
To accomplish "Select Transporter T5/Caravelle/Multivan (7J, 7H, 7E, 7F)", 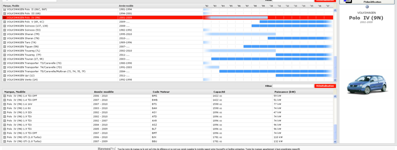I will pyautogui.click(x=46, y=71).
